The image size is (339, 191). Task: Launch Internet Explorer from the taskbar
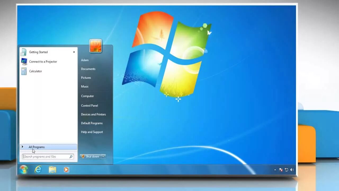tap(38, 170)
